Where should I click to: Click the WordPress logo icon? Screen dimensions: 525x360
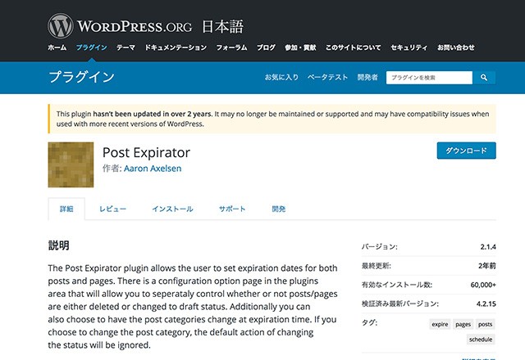(60, 25)
